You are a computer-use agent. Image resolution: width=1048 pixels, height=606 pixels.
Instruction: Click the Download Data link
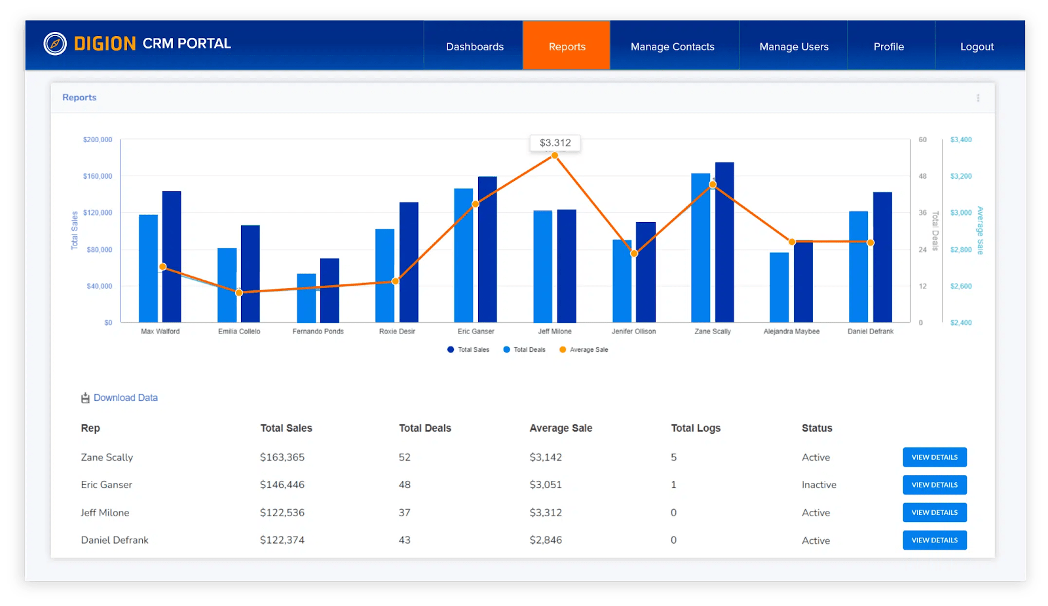click(x=125, y=397)
